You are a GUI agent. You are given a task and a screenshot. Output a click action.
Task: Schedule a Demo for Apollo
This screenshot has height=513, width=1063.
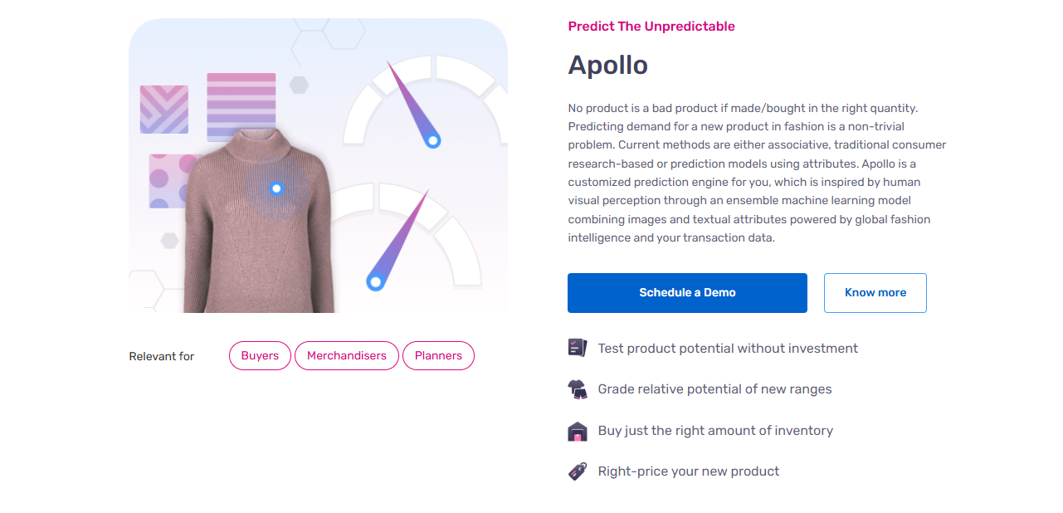point(687,293)
